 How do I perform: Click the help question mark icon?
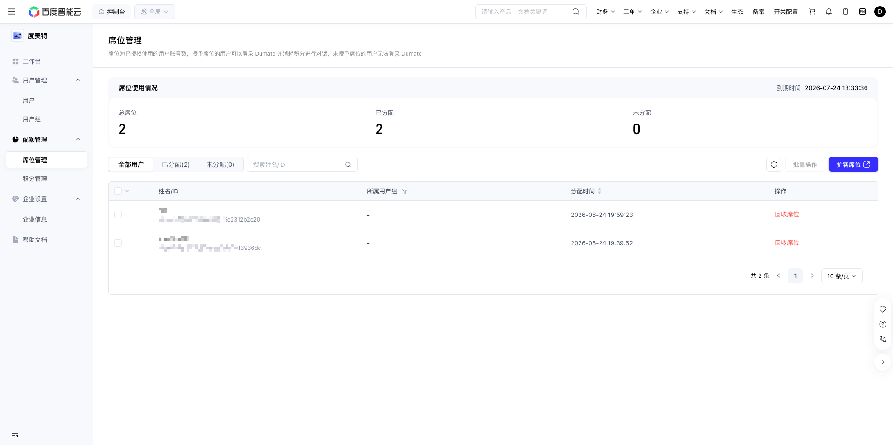[883, 324]
